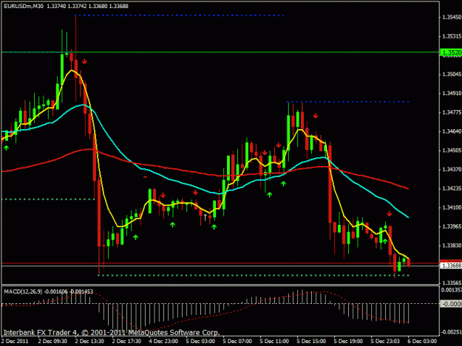Click the 1.33965 price scale label
Image resolution: width=462 pixels, height=346 pixels.
click(x=452, y=226)
